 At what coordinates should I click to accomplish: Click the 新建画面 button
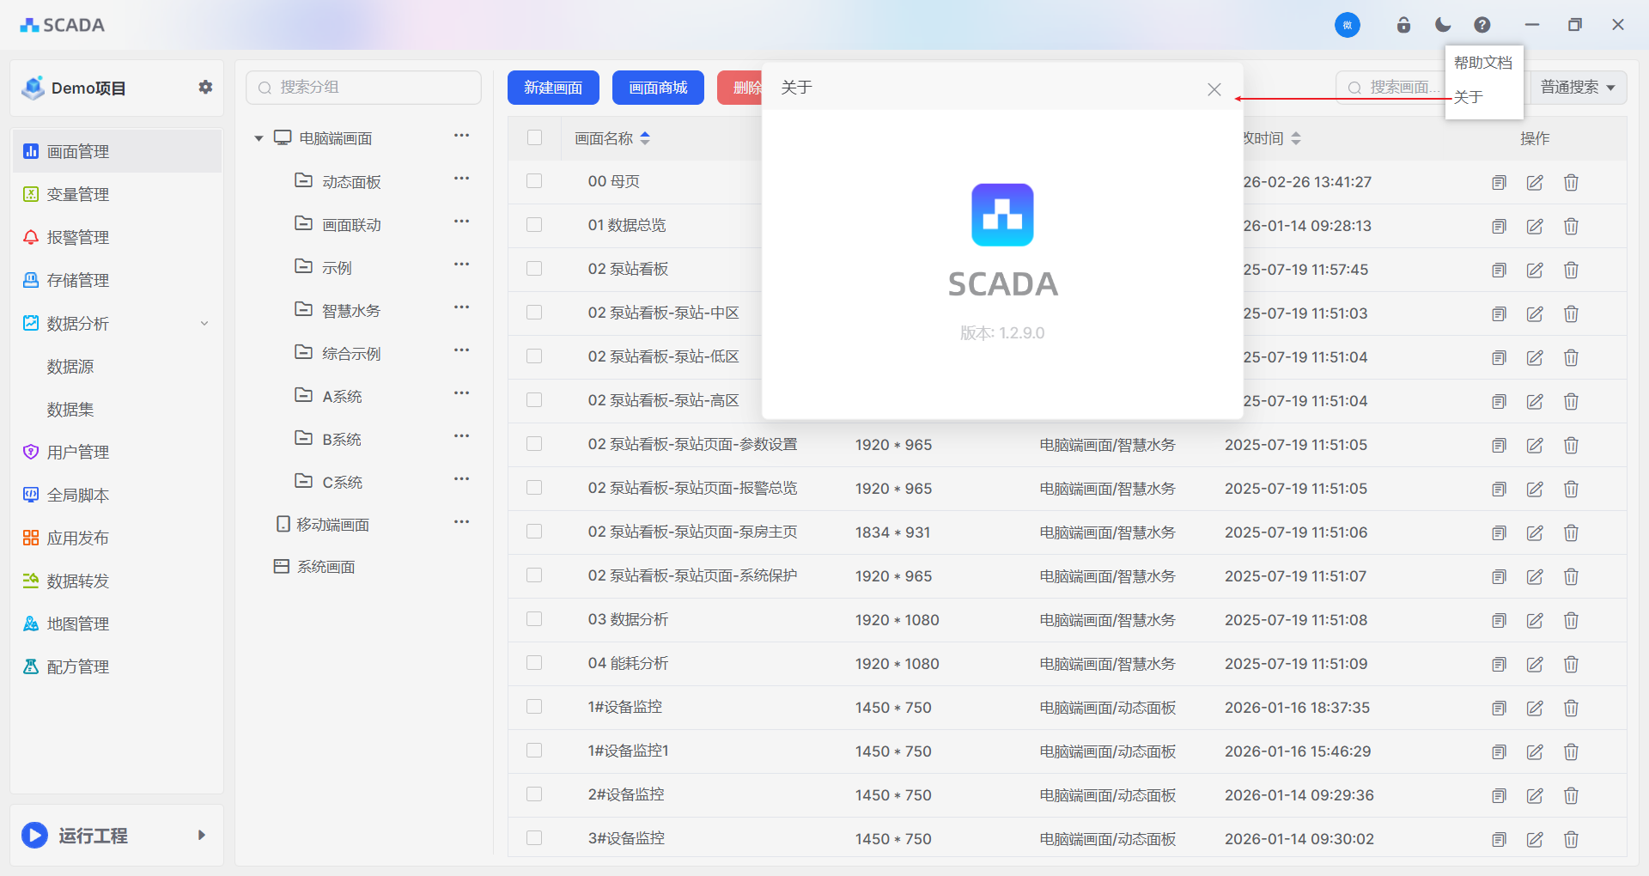click(x=553, y=88)
